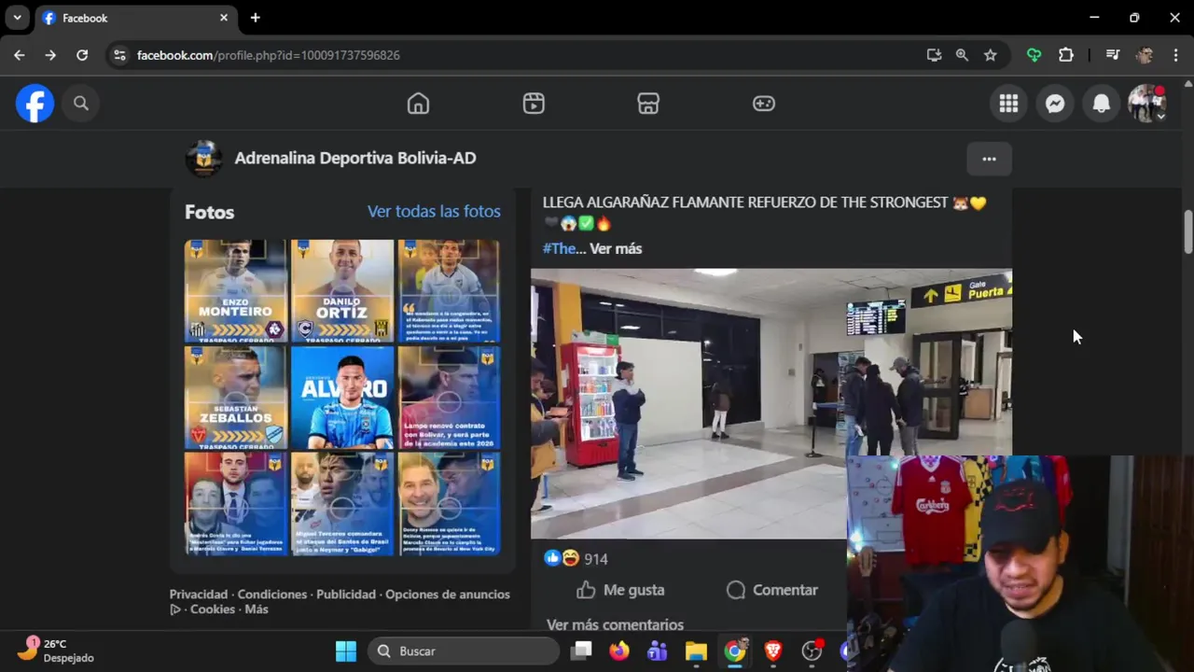Click the Adrenalina Deportiva page avatar
1194x672 pixels.
(x=203, y=159)
